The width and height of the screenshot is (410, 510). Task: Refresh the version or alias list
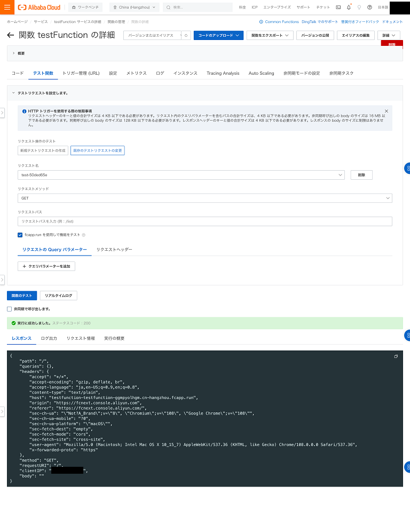pyautogui.click(x=186, y=35)
